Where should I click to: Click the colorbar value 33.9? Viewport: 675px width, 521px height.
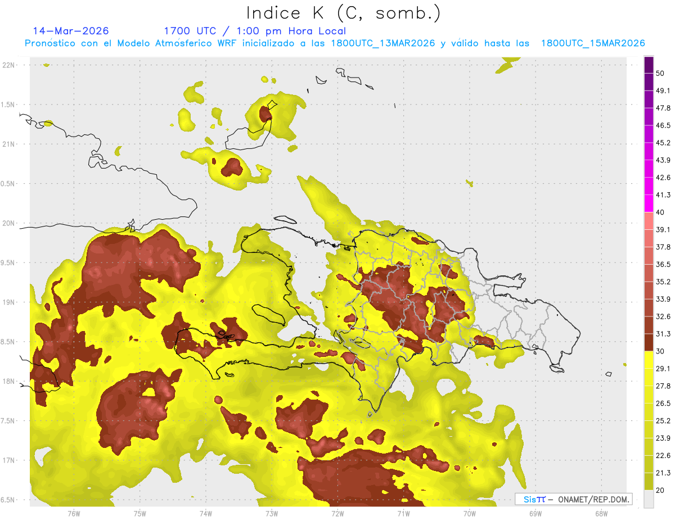(663, 299)
